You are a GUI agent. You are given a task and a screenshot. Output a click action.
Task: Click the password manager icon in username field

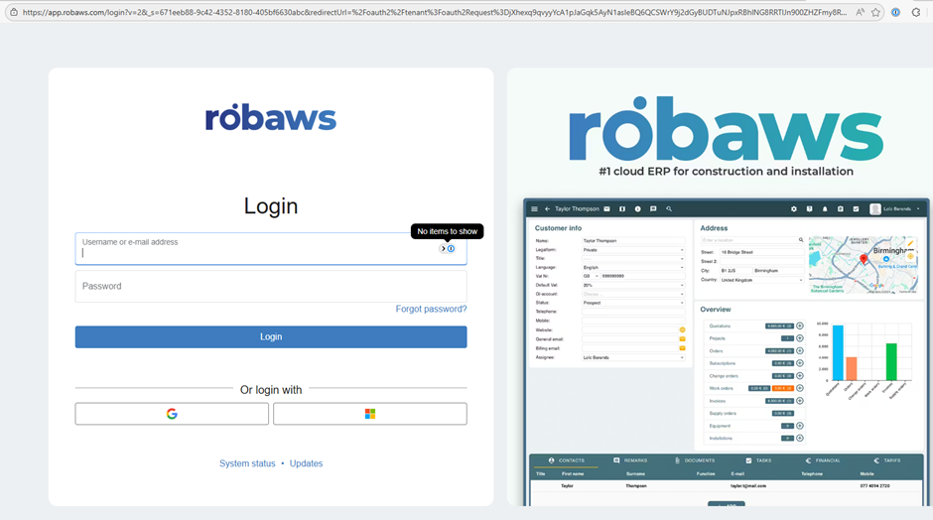tap(451, 249)
